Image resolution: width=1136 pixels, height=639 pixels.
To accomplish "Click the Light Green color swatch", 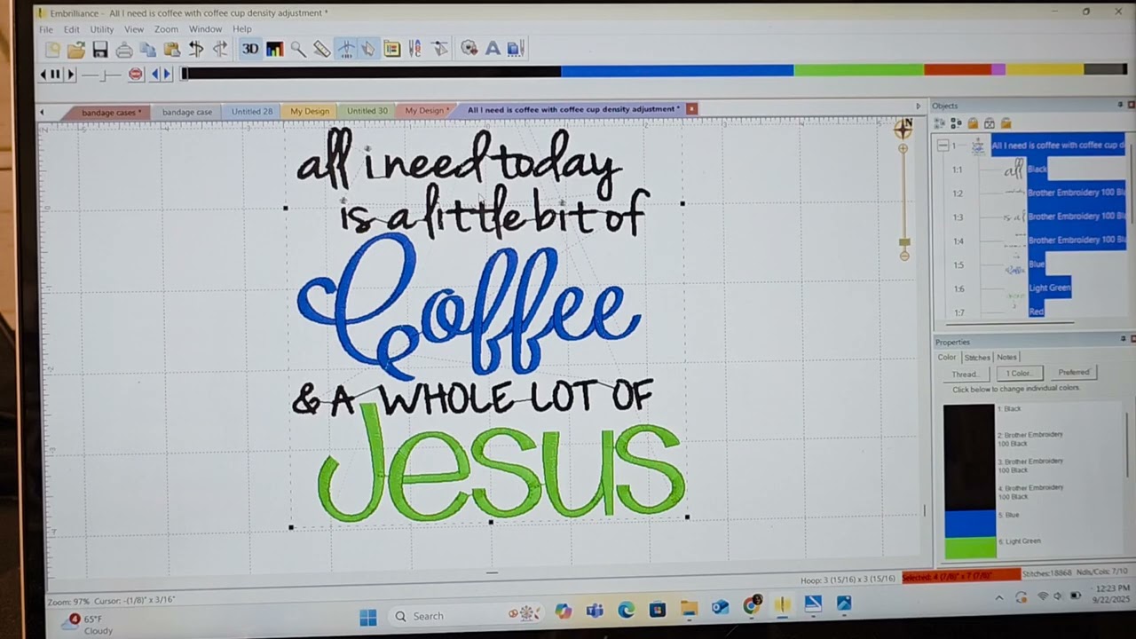I will coord(970,548).
